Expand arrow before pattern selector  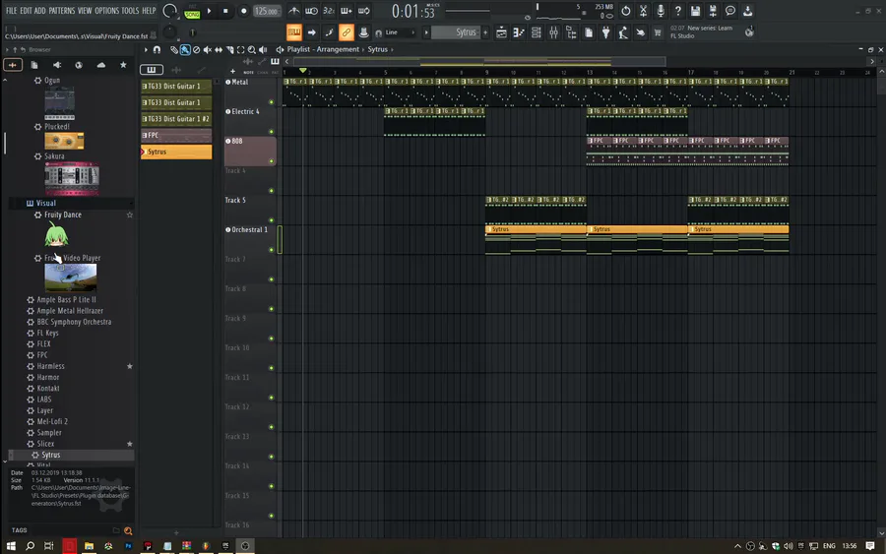[x=426, y=32]
